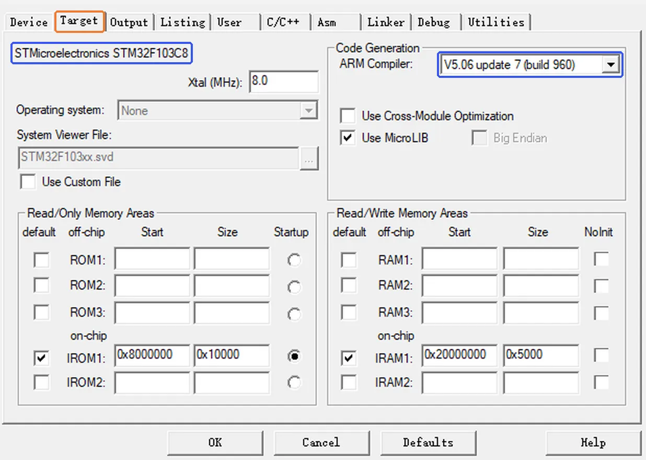646x460 pixels.
Task: Go to the Listing tab
Action: (x=182, y=22)
